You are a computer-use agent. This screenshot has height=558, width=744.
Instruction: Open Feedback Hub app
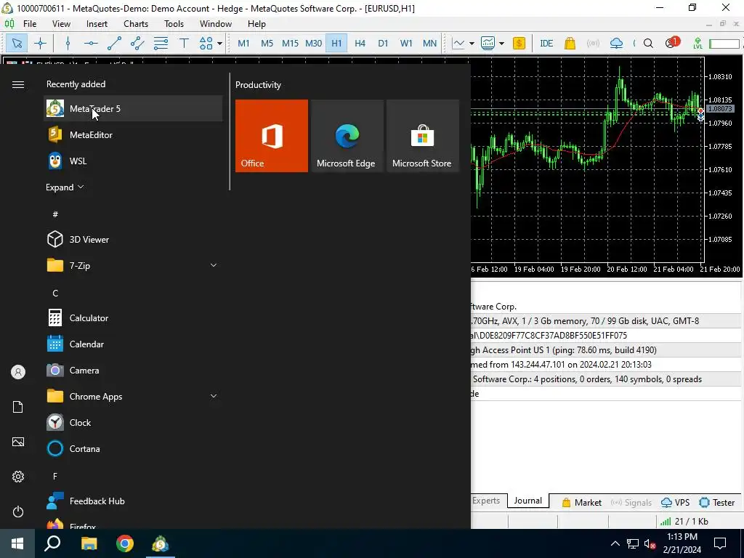(134, 501)
